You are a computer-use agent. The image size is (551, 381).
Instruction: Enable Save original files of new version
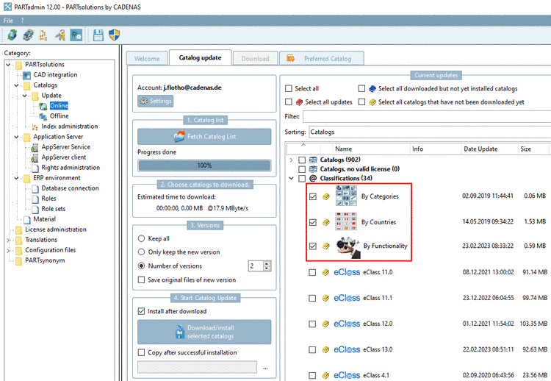(141, 279)
